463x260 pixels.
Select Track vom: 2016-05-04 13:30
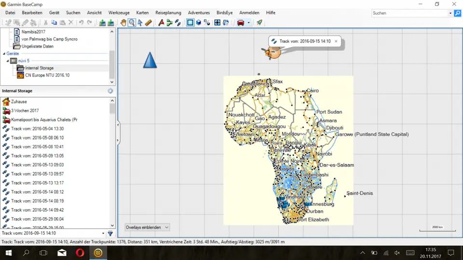37,129
